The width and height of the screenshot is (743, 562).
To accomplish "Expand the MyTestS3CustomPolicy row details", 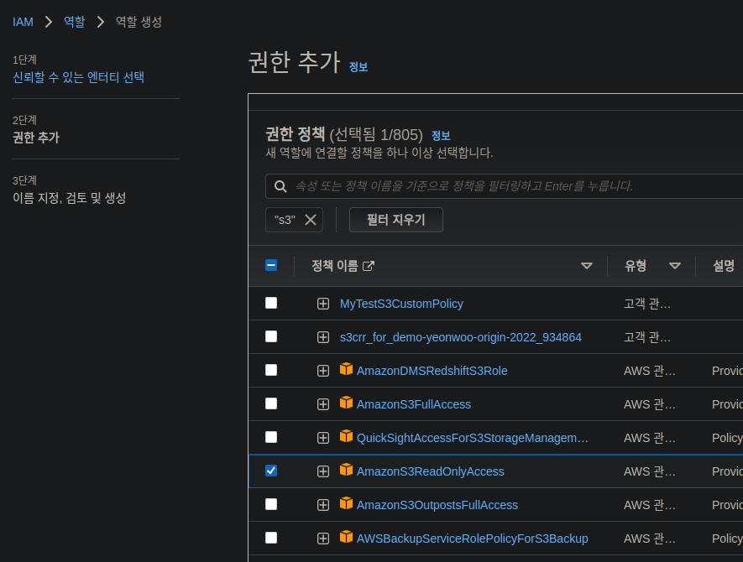I will click(323, 304).
